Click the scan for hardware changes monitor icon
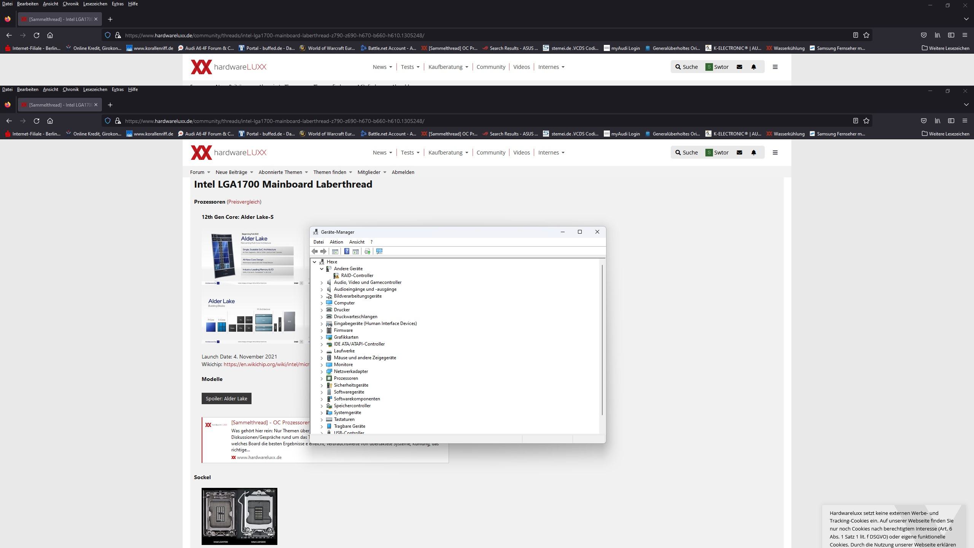 pos(379,251)
